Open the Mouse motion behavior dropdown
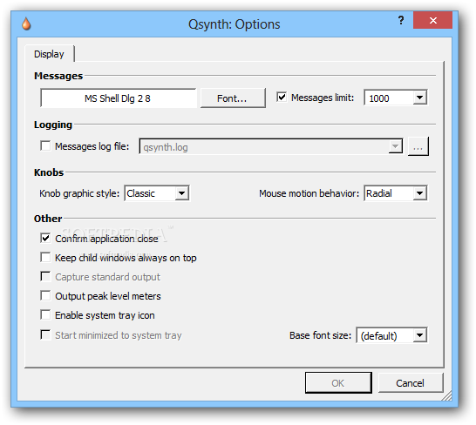This screenshot has width=476, height=425. coord(396,193)
